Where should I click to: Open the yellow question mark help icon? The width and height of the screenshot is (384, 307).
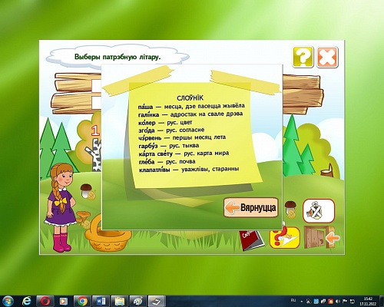[303, 57]
